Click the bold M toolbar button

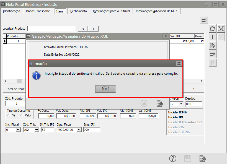point(221,28)
